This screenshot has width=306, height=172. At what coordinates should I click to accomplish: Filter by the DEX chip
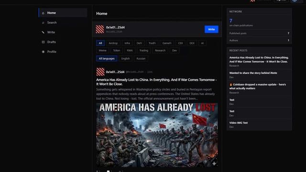(x=192, y=43)
